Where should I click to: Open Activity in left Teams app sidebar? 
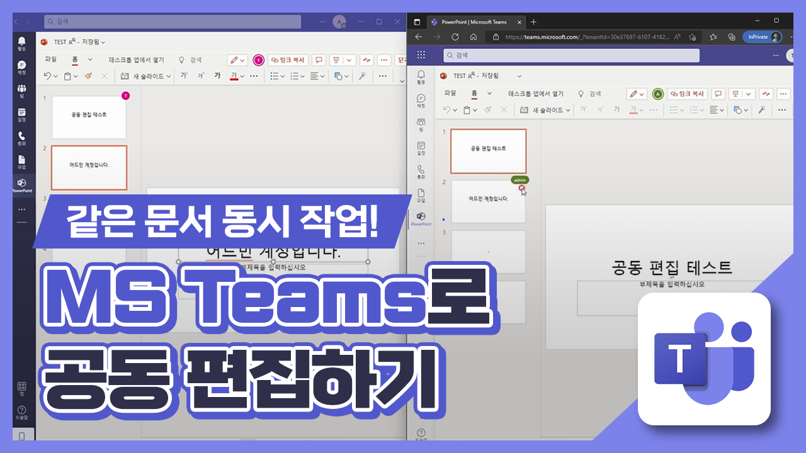pos(22,43)
